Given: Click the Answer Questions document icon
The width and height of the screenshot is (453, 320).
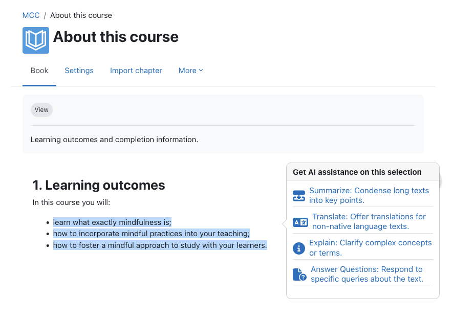Looking at the screenshot, I should pyautogui.click(x=299, y=275).
